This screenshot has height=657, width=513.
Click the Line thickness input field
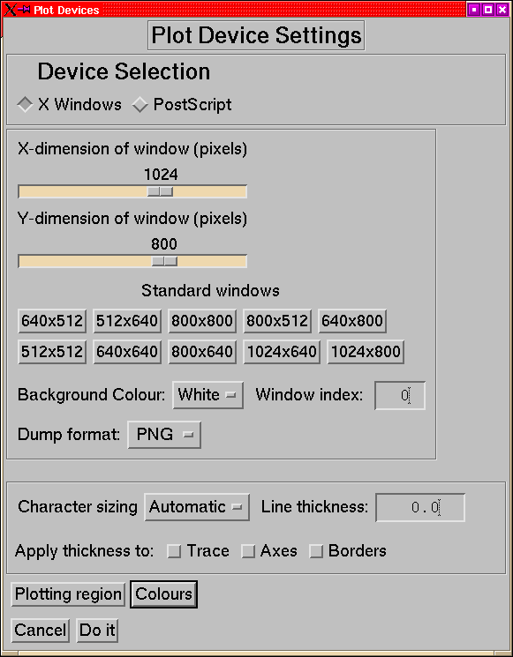point(420,507)
